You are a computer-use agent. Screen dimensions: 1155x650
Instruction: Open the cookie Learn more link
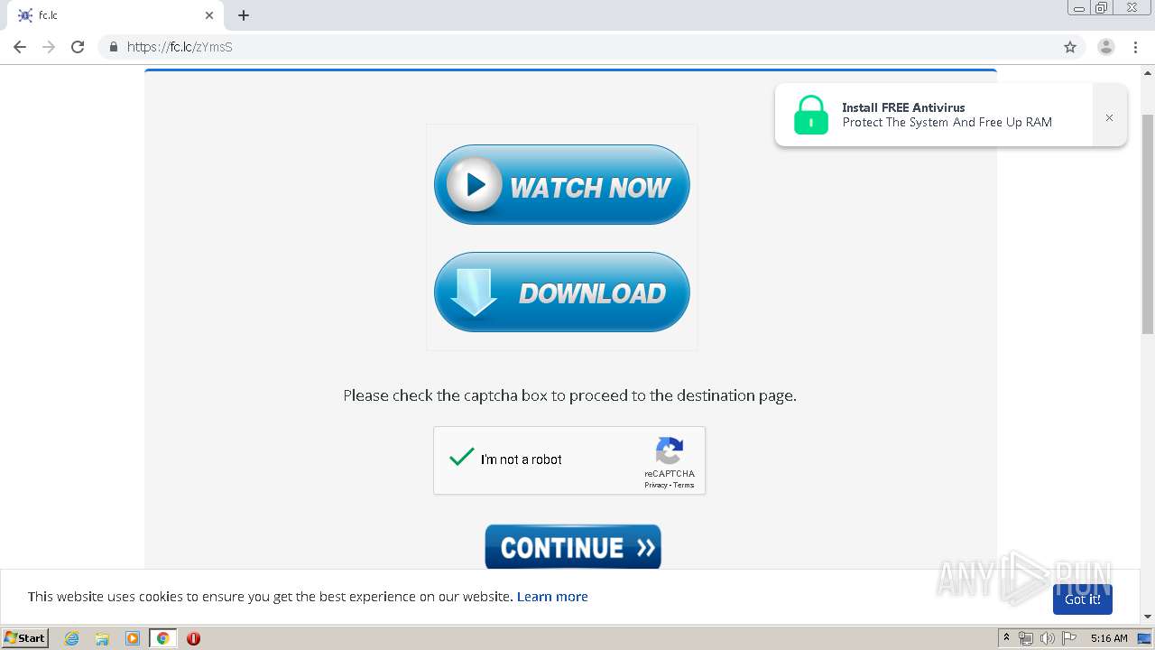click(x=552, y=597)
